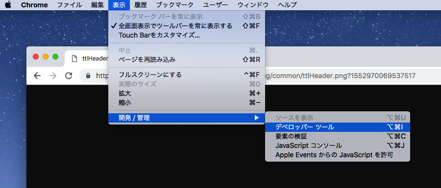Expand the 開発 / 管理 submenu arrow
The image size is (441, 188).
tap(256, 118)
